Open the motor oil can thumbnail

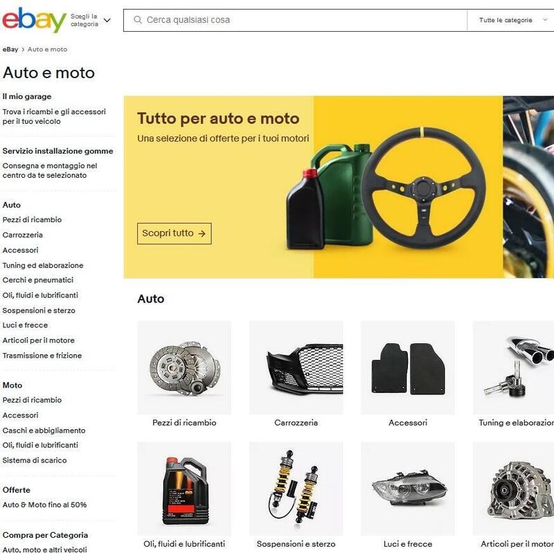(x=184, y=489)
